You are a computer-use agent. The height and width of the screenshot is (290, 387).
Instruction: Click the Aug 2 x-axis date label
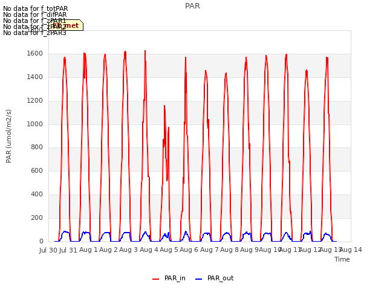pyautogui.click(x=108, y=250)
